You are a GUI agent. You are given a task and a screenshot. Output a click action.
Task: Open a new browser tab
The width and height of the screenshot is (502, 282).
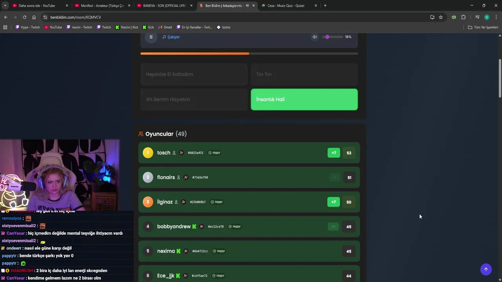(x=325, y=5)
